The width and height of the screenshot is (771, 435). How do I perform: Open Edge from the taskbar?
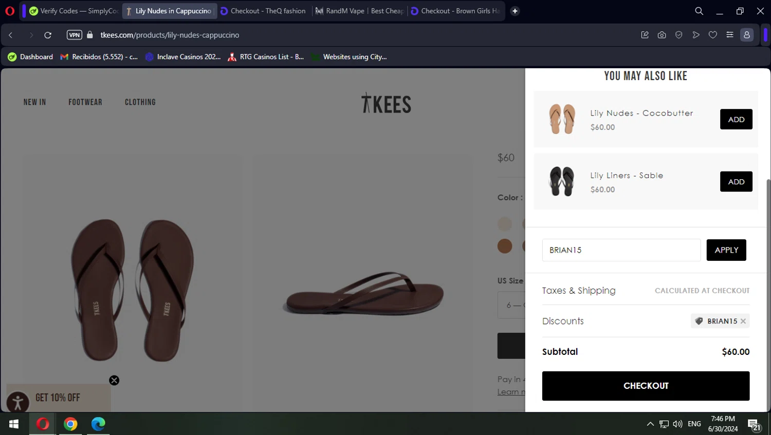click(x=98, y=424)
